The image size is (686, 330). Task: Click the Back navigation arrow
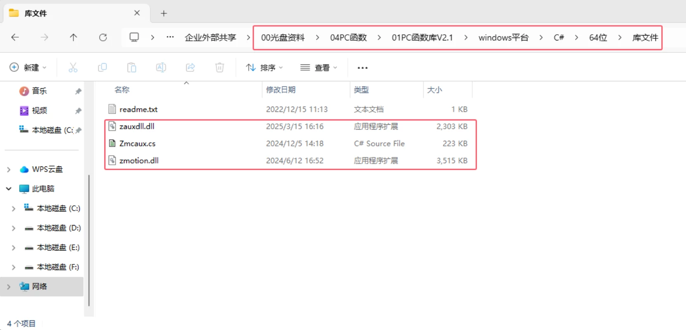(15, 38)
